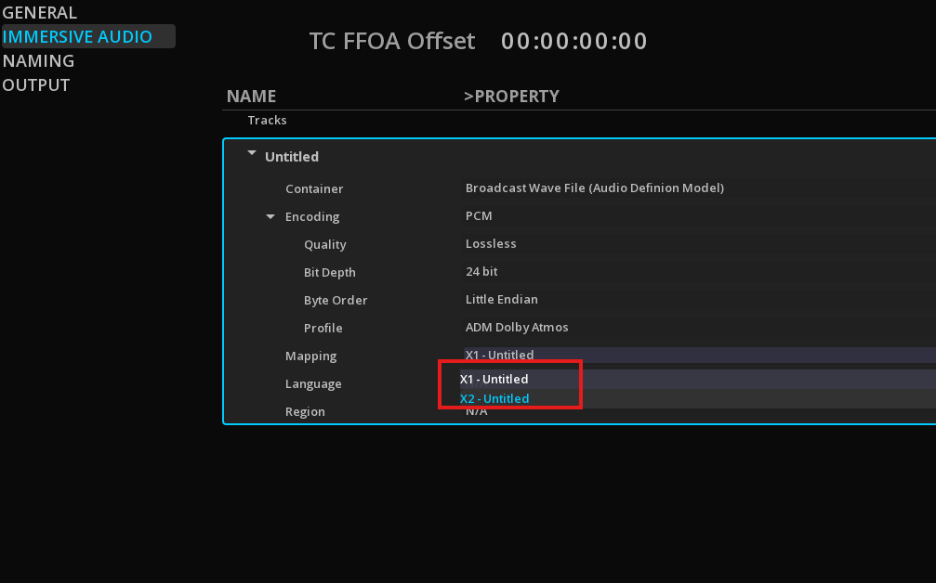Collapse the Untitled track group
Image resolution: width=936 pixels, height=583 pixels.
coord(252,155)
